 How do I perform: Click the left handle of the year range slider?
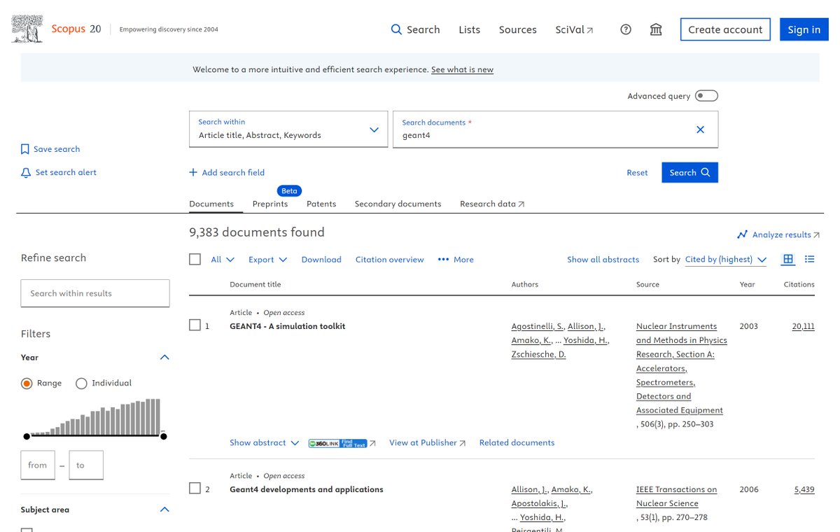pos(27,436)
